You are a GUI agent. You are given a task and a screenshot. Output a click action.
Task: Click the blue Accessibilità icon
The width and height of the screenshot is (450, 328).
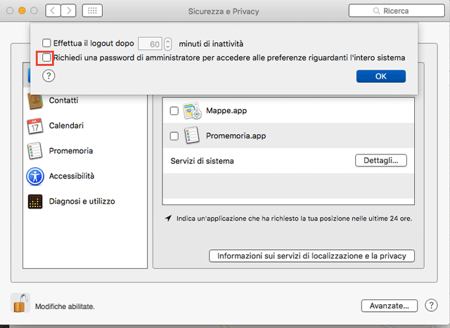pos(35,176)
